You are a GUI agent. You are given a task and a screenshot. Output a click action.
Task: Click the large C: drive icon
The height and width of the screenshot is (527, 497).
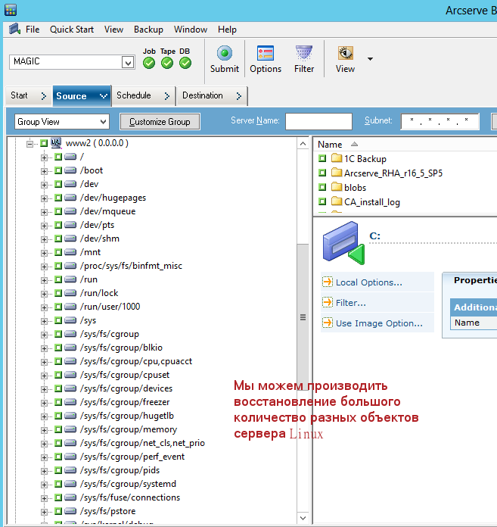coord(343,242)
